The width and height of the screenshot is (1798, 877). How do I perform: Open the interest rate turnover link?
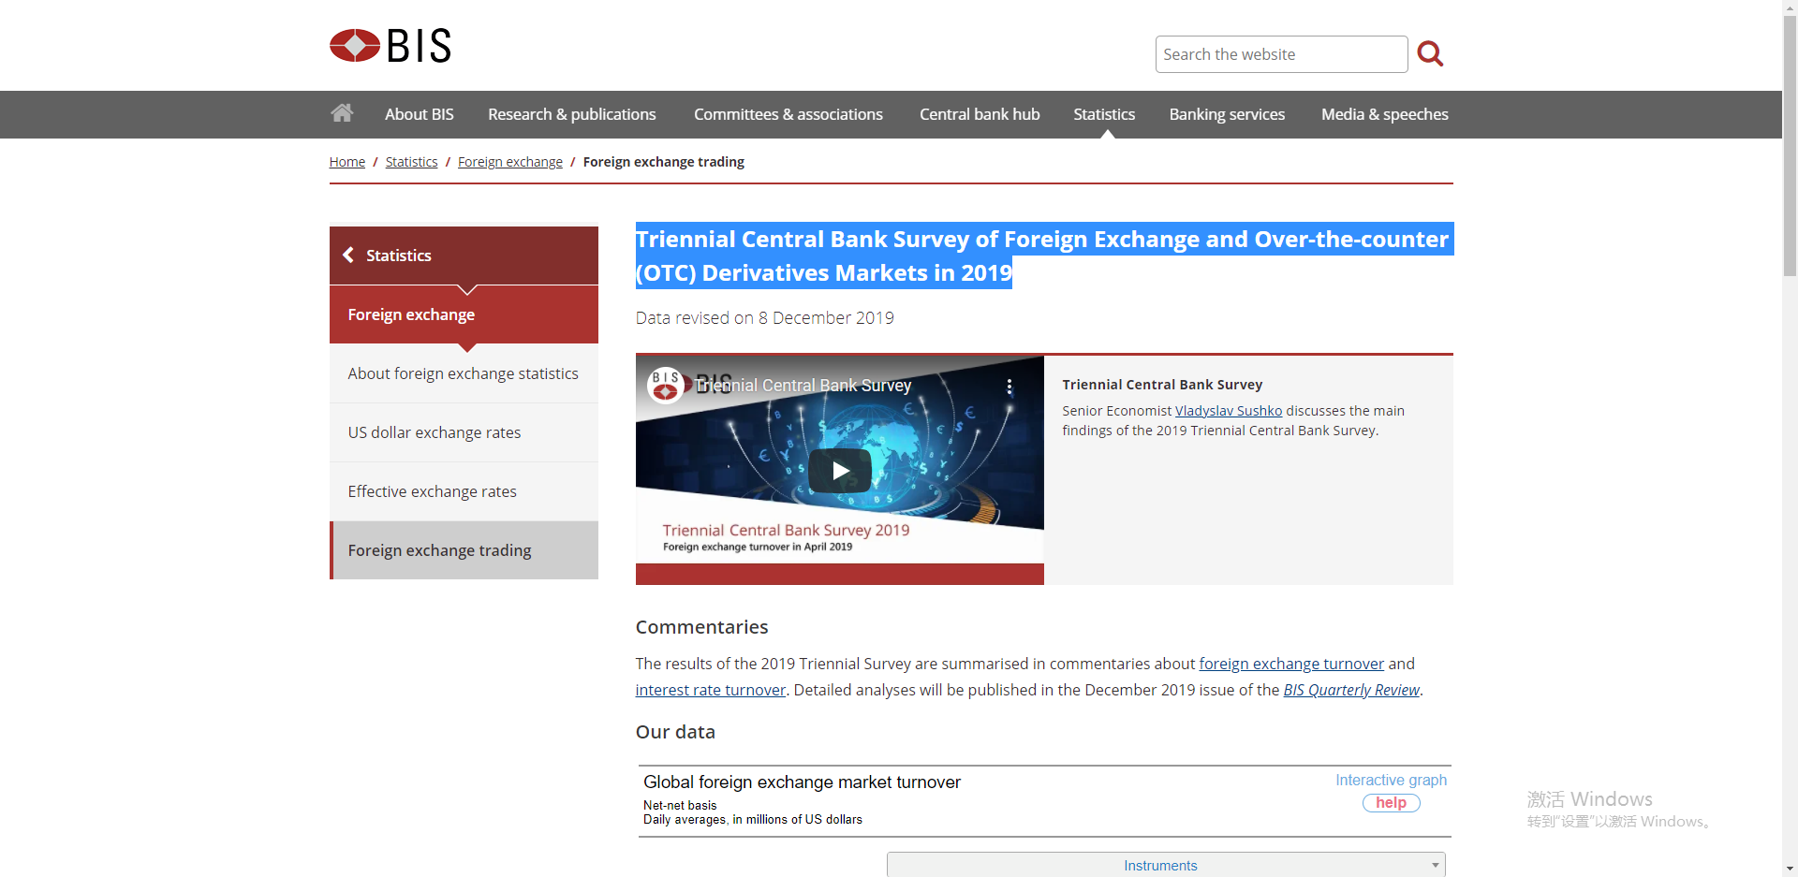pyautogui.click(x=710, y=690)
